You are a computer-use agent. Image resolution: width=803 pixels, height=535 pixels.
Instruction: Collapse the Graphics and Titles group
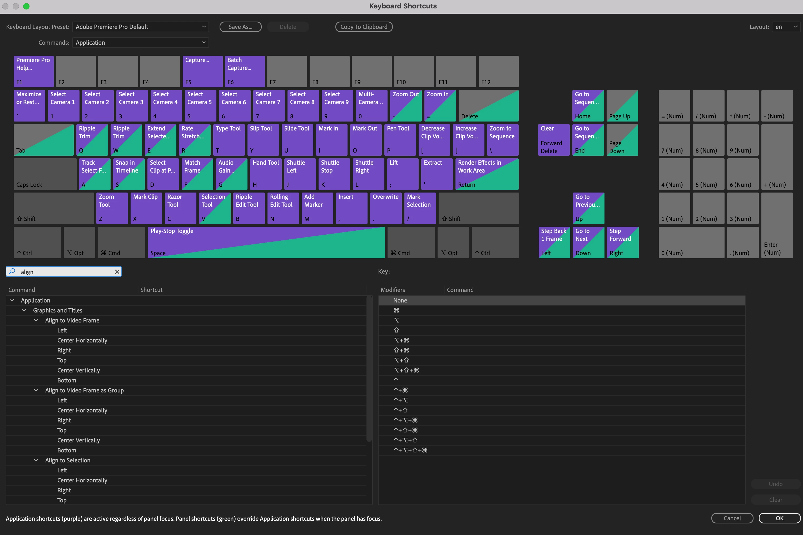(x=24, y=310)
